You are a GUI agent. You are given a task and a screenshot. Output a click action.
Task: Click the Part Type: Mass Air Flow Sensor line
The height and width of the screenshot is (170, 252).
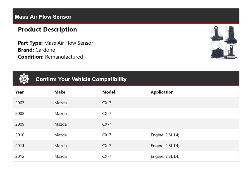coord(55,43)
